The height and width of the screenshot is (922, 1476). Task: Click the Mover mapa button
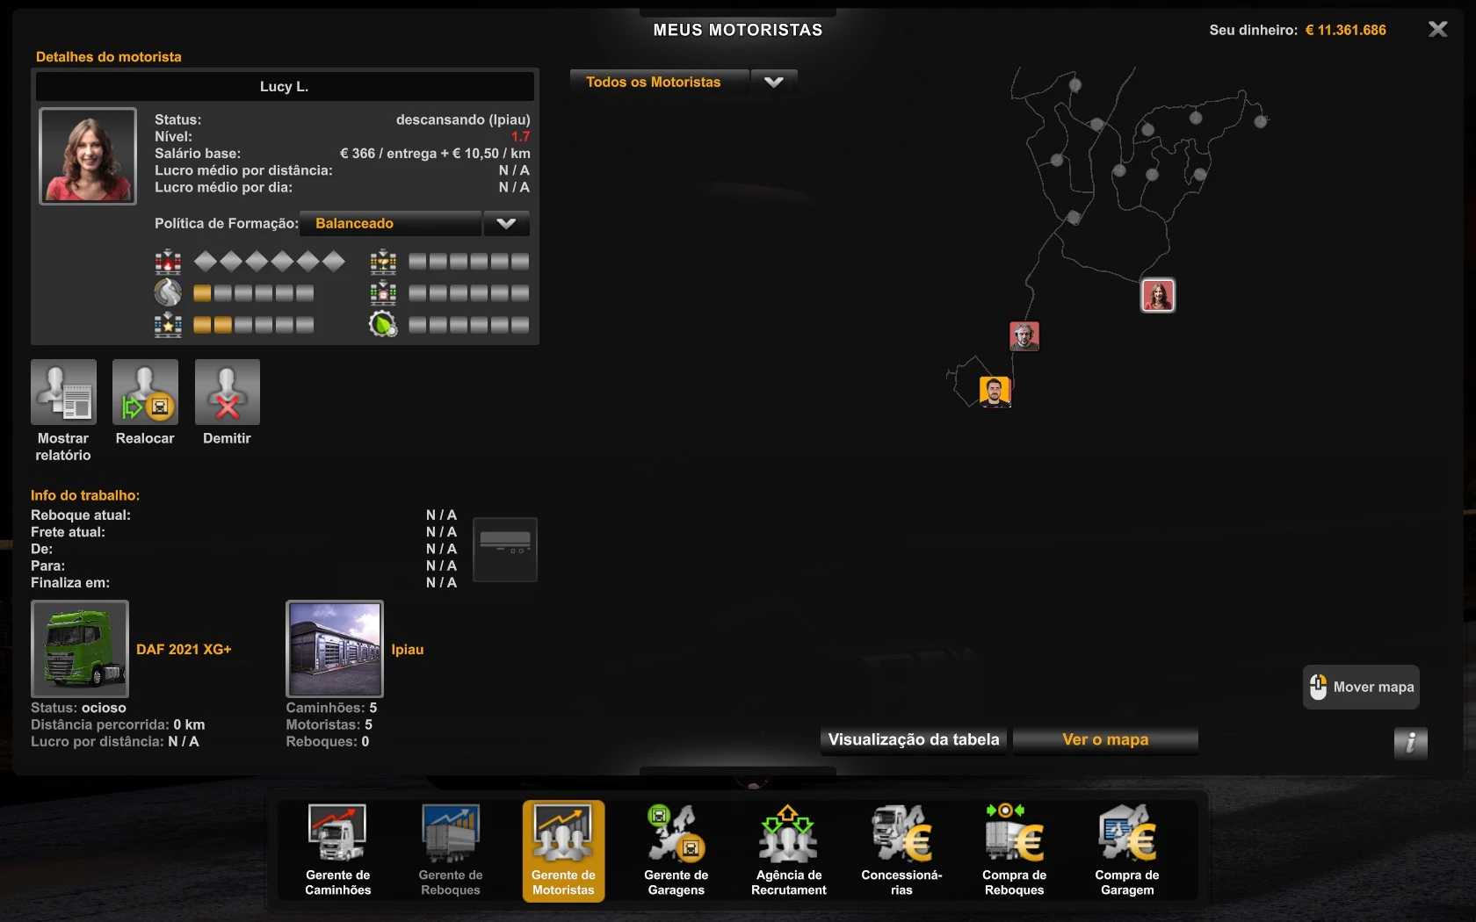pyautogui.click(x=1361, y=687)
